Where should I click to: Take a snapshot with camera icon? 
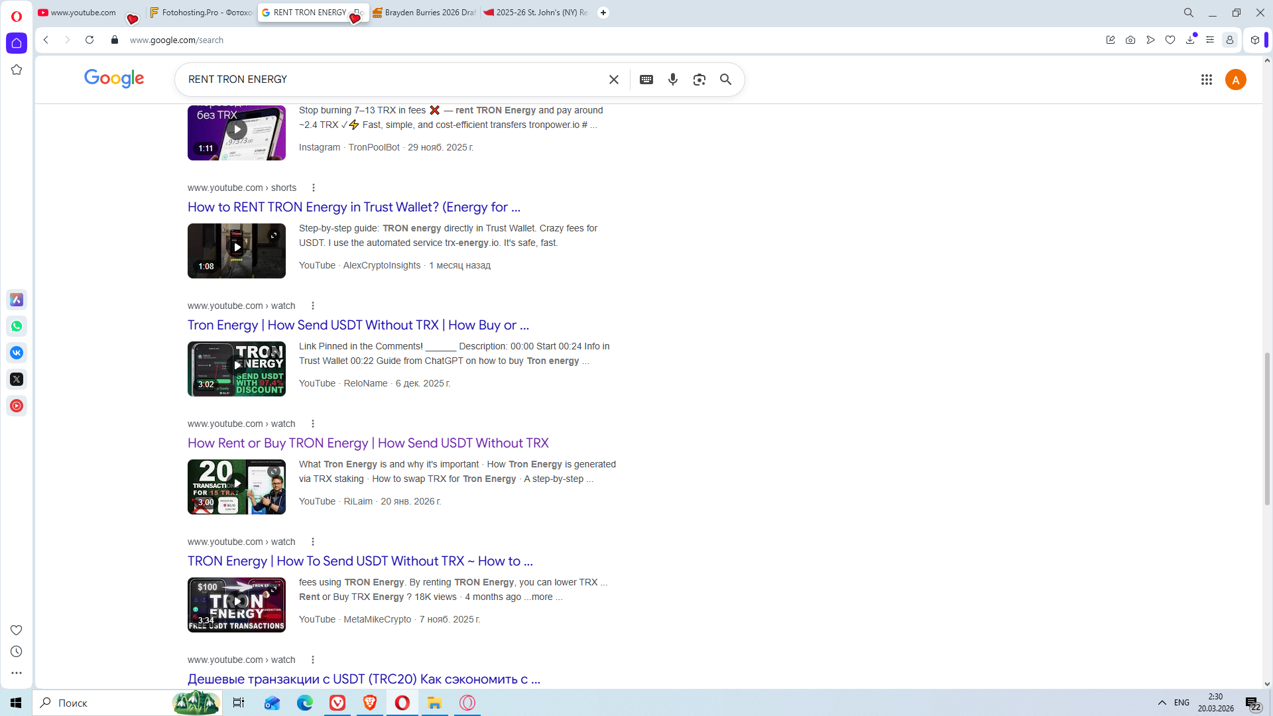click(x=1130, y=40)
